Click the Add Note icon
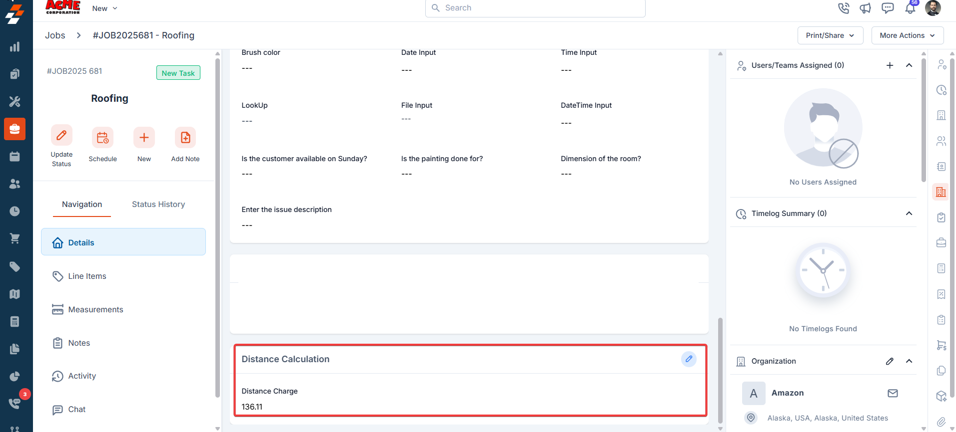 pos(185,138)
